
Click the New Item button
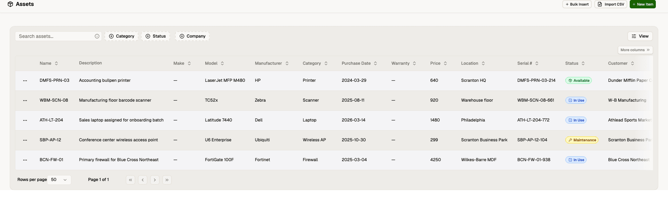tap(643, 4)
